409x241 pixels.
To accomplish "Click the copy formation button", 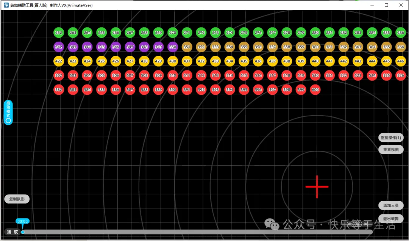I will coord(17,199).
